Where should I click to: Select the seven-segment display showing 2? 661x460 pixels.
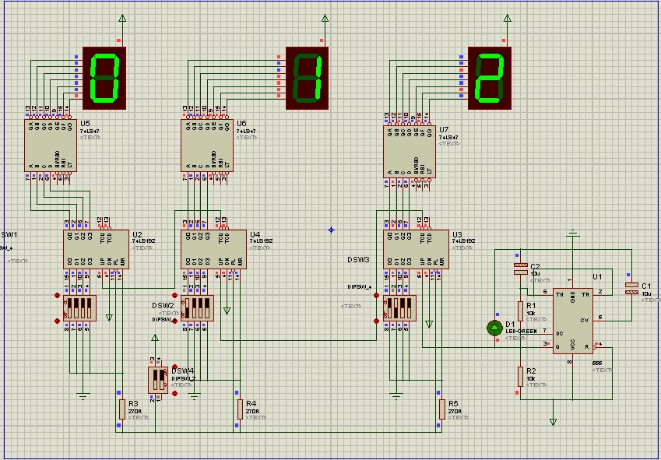tap(490, 78)
